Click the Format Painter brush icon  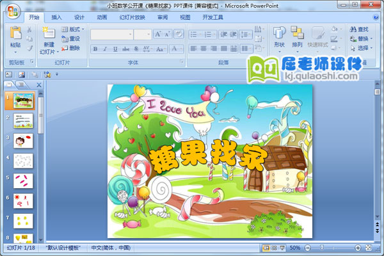[29, 48]
